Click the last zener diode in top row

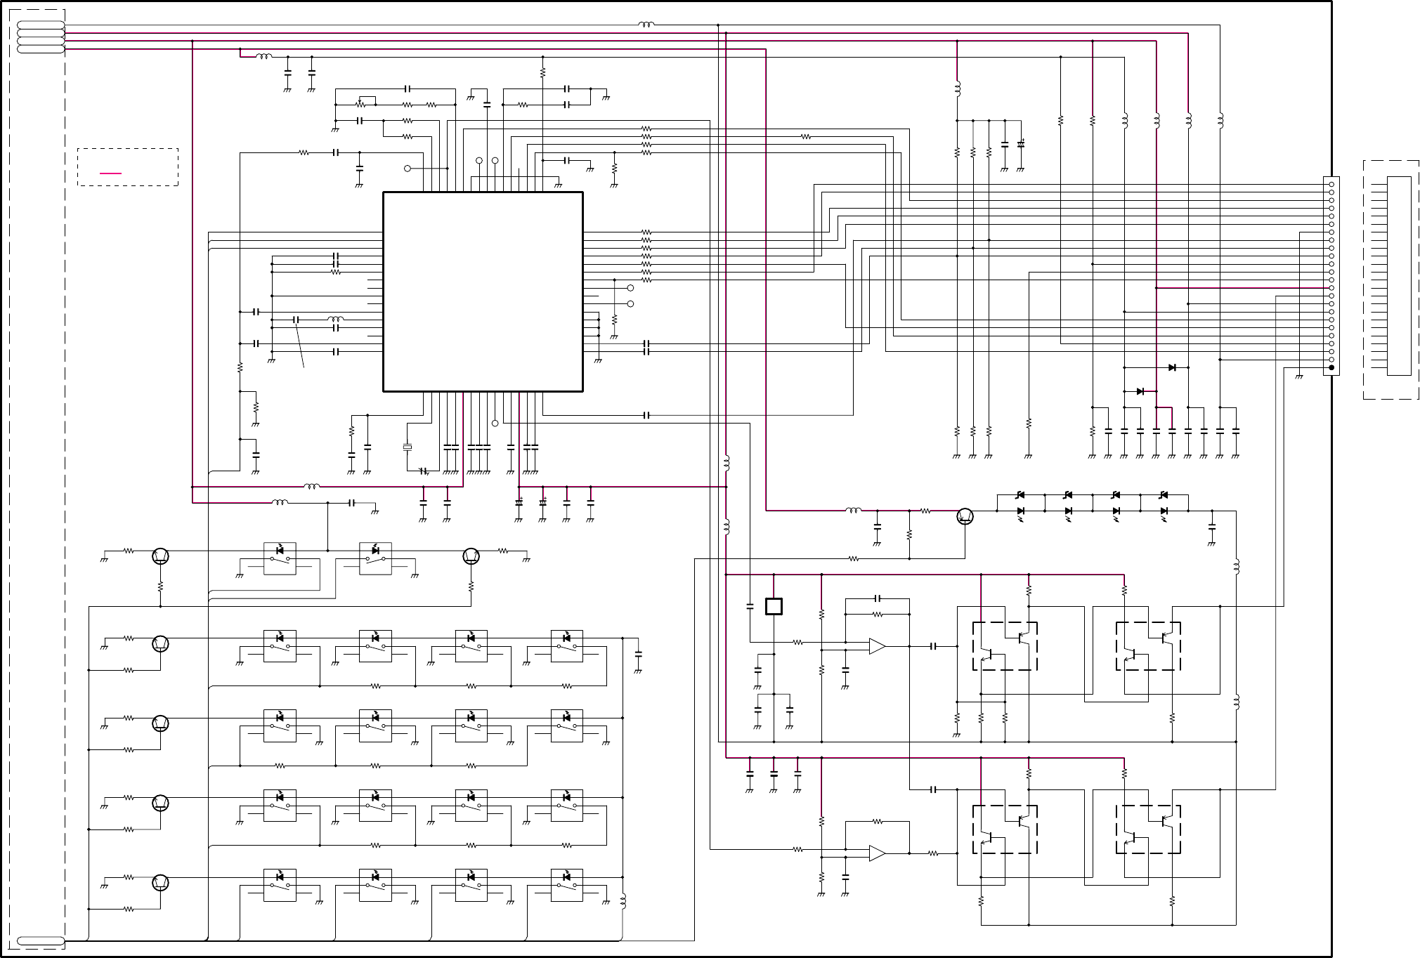point(1164,496)
